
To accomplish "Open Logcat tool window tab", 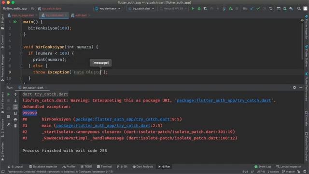I will (15, 167).
